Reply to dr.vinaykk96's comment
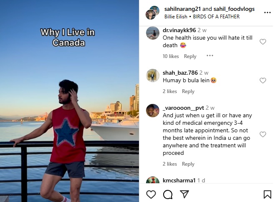Screen dimensions: 280x202 click(190, 56)
